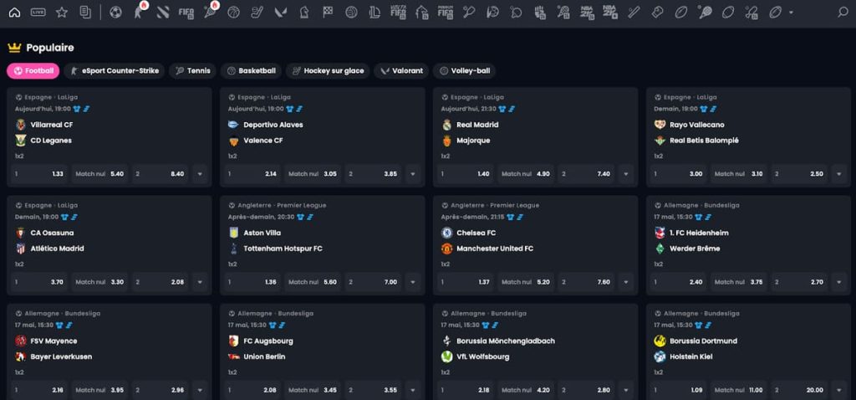Go to the home page icon
The image size is (856, 400).
click(15, 12)
